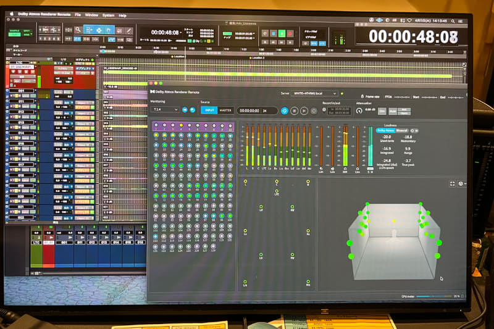The width and height of the screenshot is (494, 329).
Task: Click blue sync button in Renderer transport
Action: pos(284,111)
